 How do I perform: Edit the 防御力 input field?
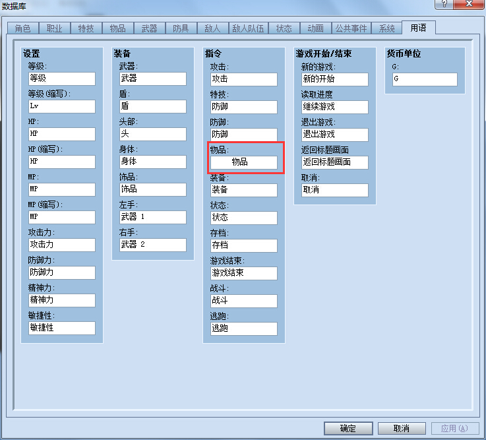click(62, 272)
